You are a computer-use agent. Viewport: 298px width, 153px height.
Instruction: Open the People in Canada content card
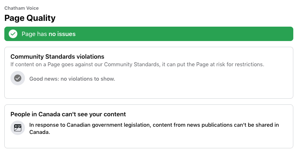tap(149, 126)
